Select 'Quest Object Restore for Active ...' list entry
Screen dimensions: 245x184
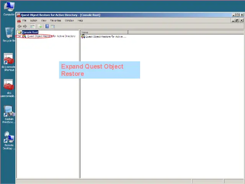pyautogui.click(x=106, y=37)
